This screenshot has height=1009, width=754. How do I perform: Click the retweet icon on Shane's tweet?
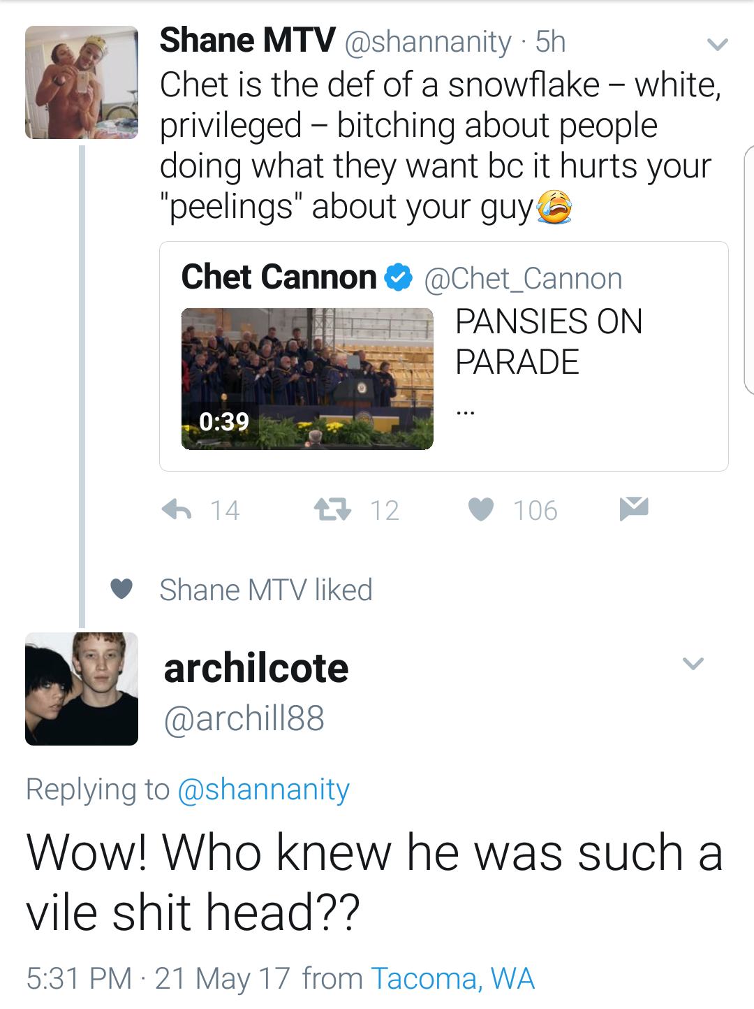[332, 509]
